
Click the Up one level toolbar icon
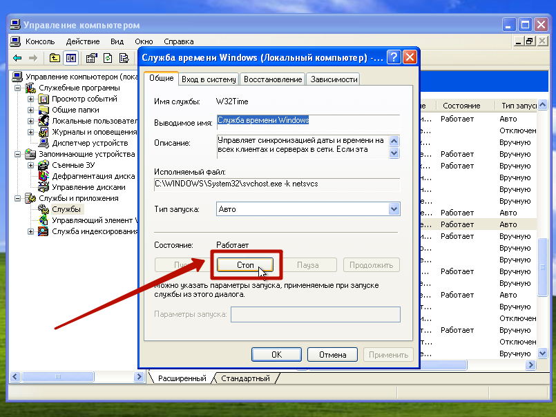pos(53,58)
